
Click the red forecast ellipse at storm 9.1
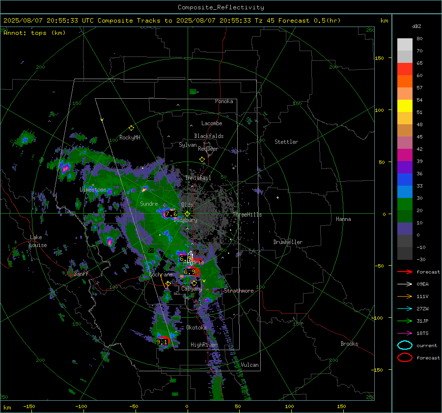click(x=165, y=340)
